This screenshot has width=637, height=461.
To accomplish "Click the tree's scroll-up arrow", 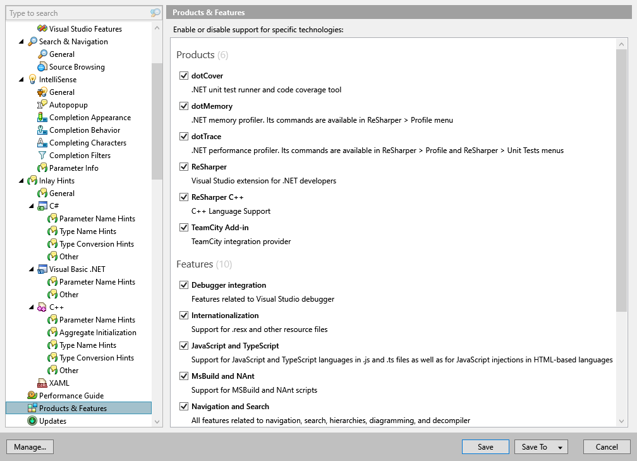I will click(157, 28).
